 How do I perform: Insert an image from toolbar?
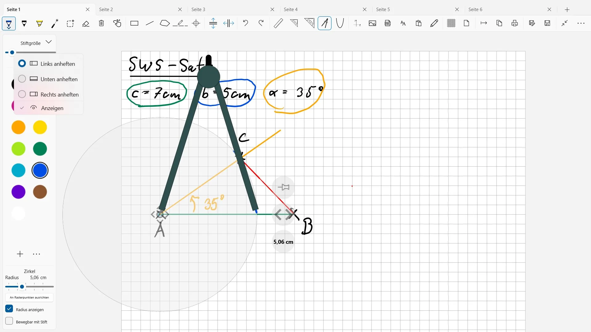(x=372, y=23)
